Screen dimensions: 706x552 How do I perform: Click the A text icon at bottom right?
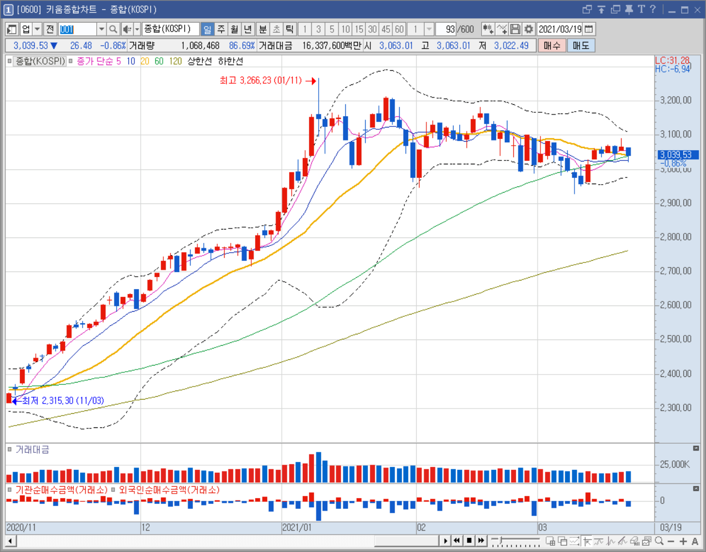695,541
